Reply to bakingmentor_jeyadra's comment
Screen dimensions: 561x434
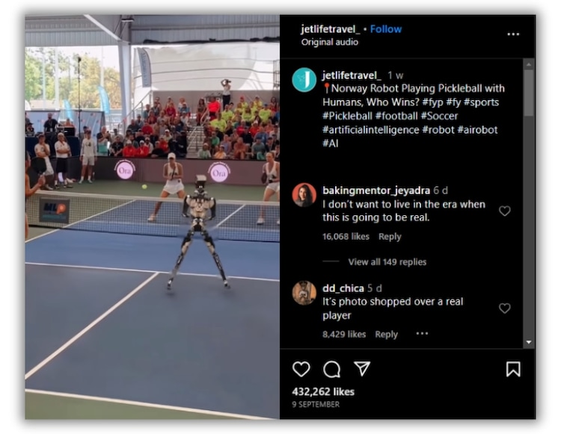pos(390,237)
